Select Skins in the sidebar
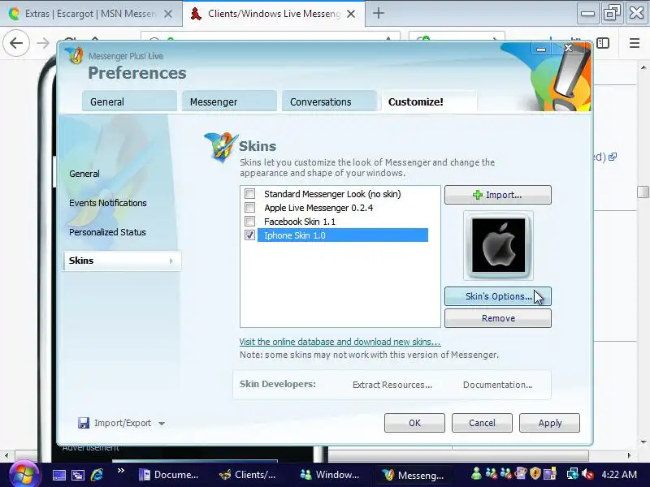 [121, 261]
